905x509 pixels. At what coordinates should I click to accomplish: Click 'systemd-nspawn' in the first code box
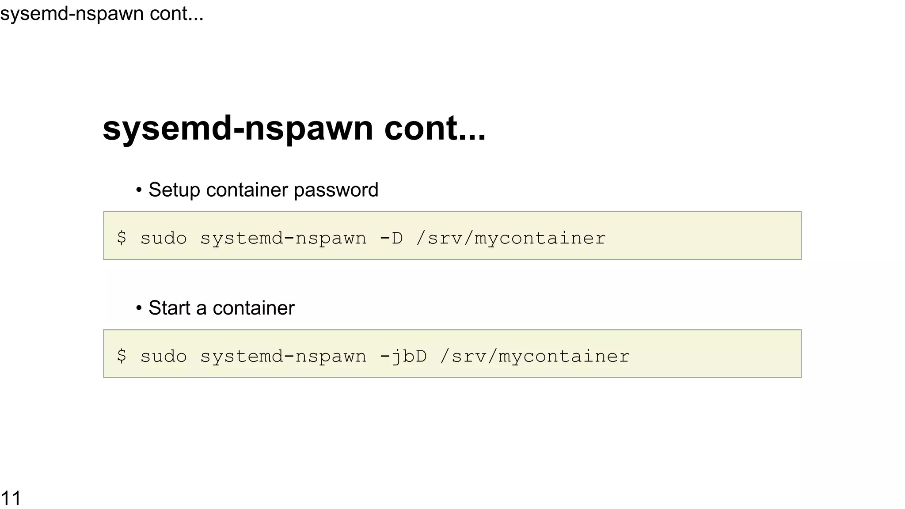(283, 238)
